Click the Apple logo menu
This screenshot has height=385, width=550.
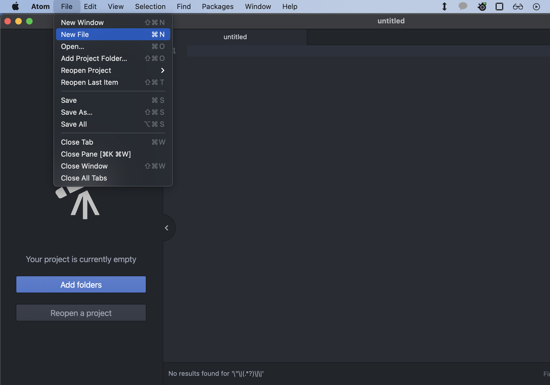pyautogui.click(x=16, y=6)
